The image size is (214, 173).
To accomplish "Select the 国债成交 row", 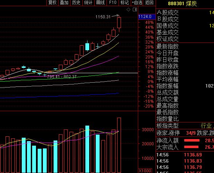I will [x=185, y=26].
